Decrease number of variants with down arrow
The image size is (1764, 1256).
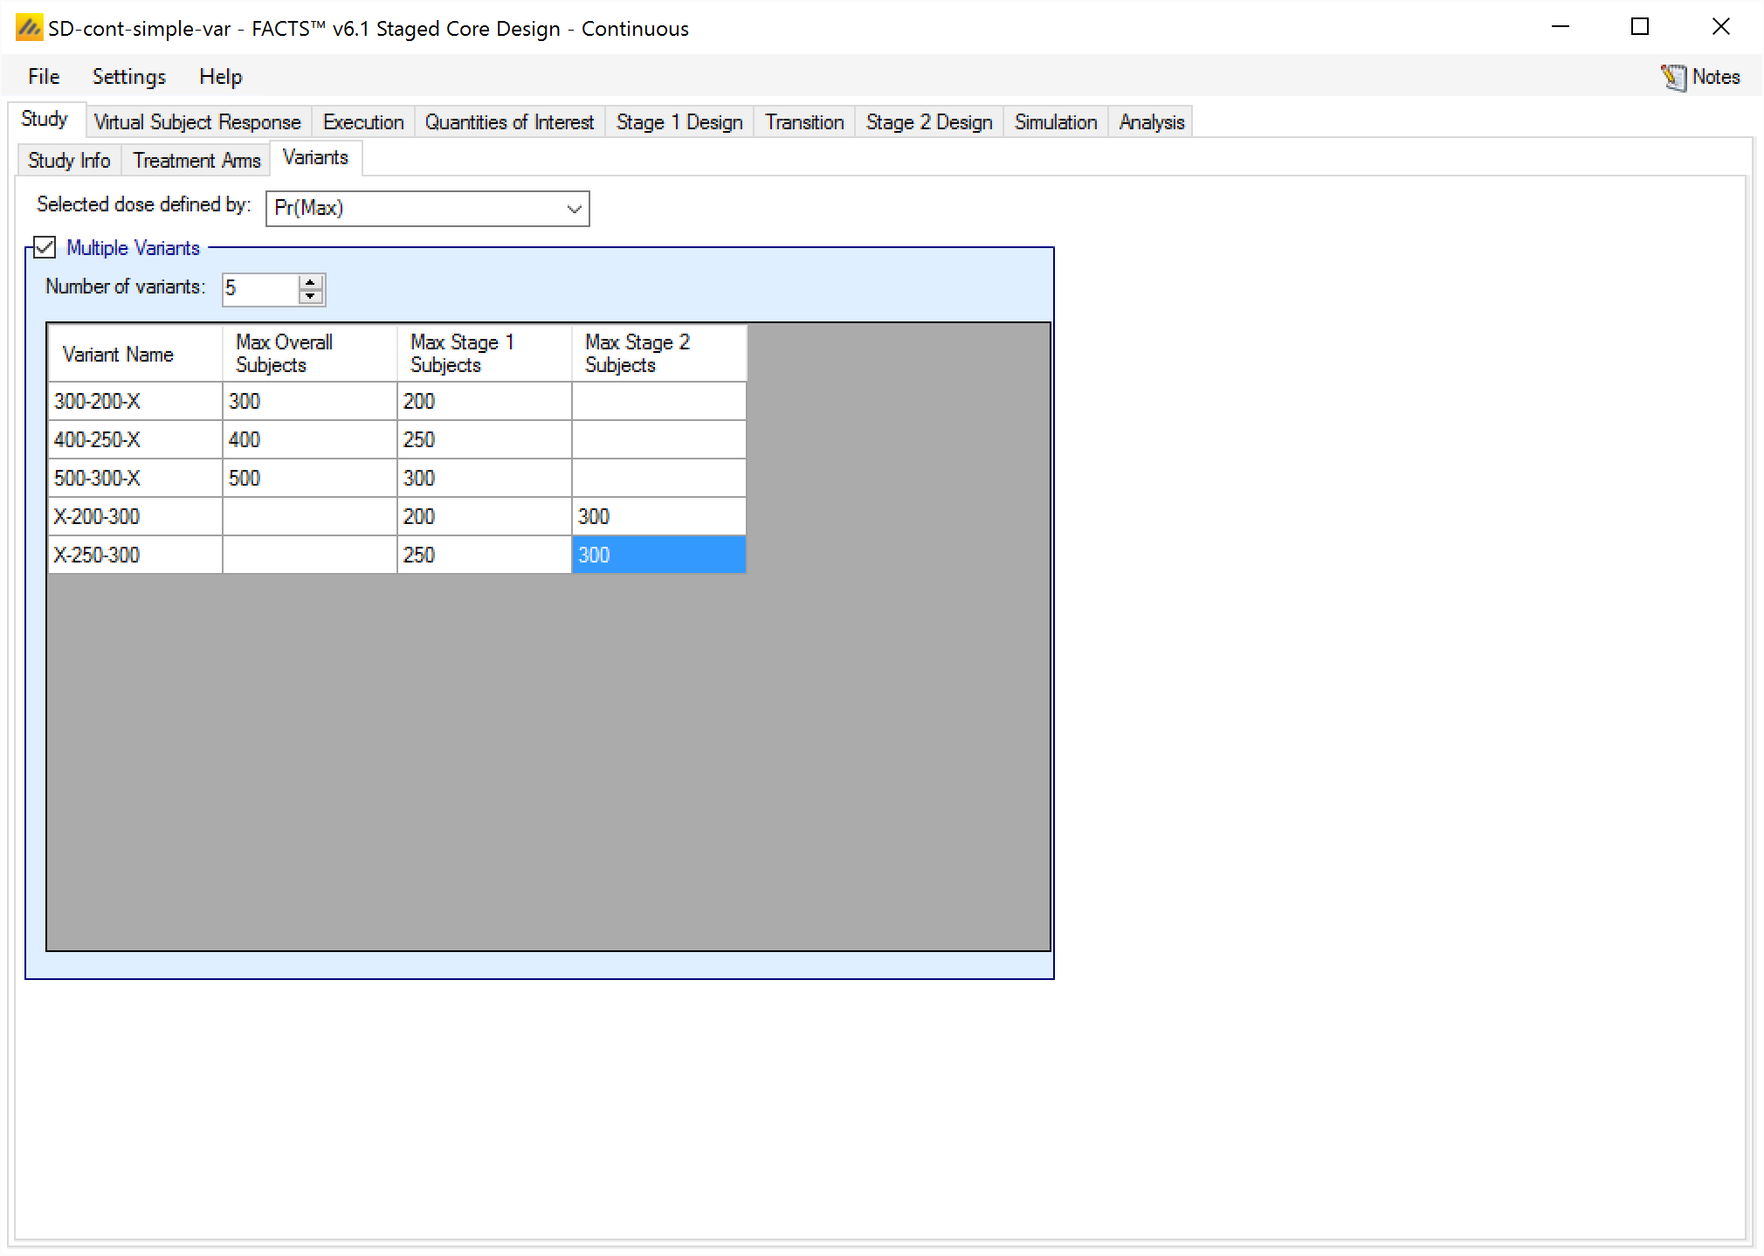(x=311, y=297)
